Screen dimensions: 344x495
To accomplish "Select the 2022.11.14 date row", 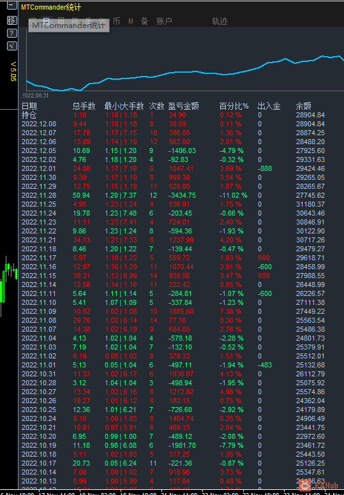I will pyautogui.click(x=39, y=284).
